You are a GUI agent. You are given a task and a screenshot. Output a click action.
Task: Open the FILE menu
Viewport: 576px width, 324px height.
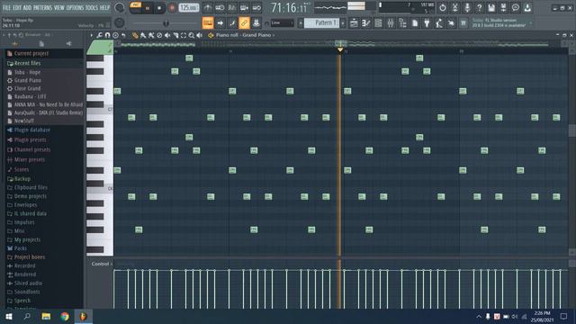point(6,8)
